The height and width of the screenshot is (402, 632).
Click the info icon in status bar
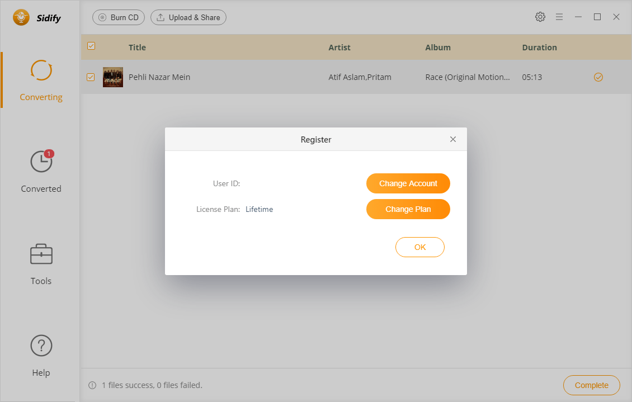tap(92, 385)
